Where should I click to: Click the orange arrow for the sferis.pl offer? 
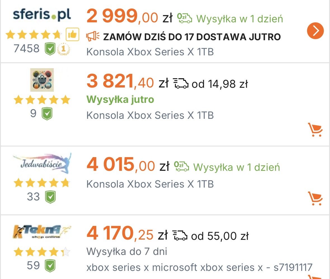point(315,30)
